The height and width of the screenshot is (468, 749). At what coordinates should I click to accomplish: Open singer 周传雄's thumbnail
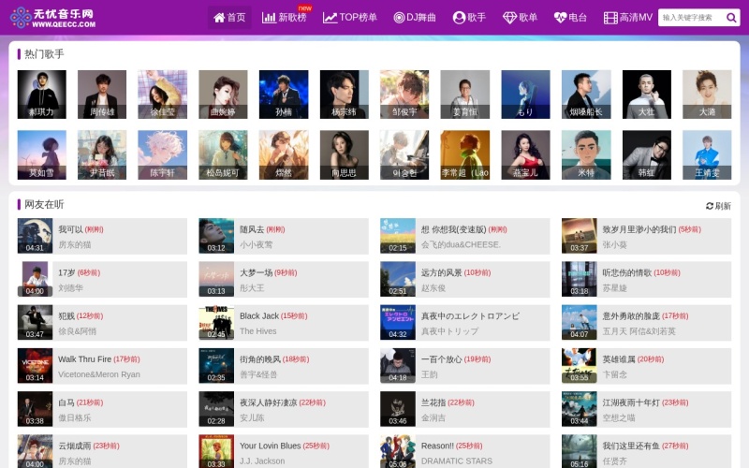coord(101,95)
